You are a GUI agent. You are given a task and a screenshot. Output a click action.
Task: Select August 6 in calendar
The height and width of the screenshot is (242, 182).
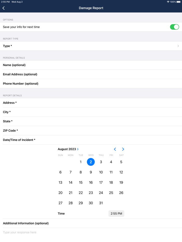point(60,172)
